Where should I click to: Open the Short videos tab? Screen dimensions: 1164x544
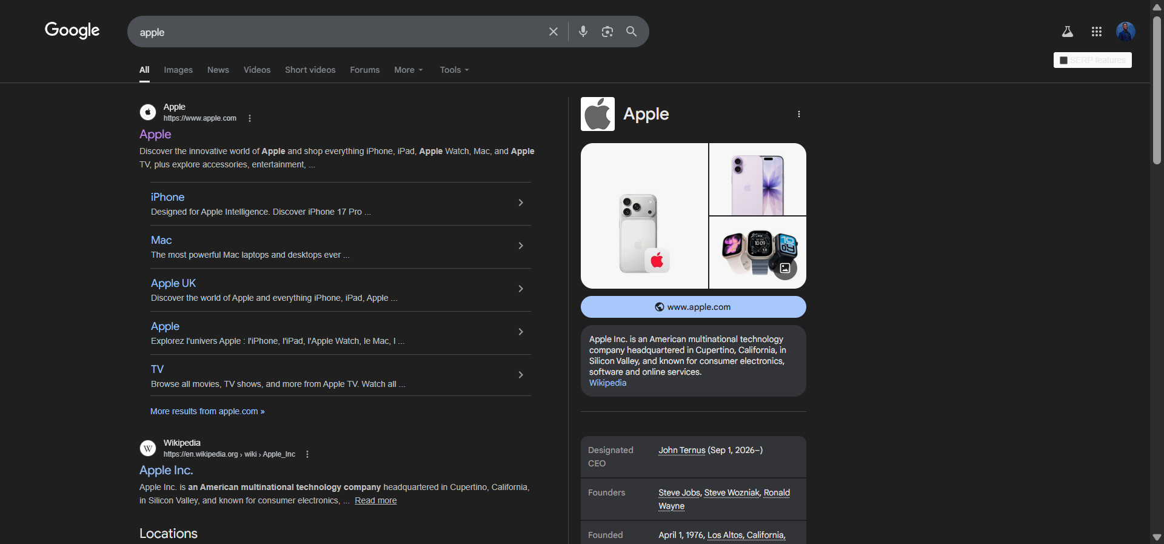pyautogui.click(x=310, y=70)
